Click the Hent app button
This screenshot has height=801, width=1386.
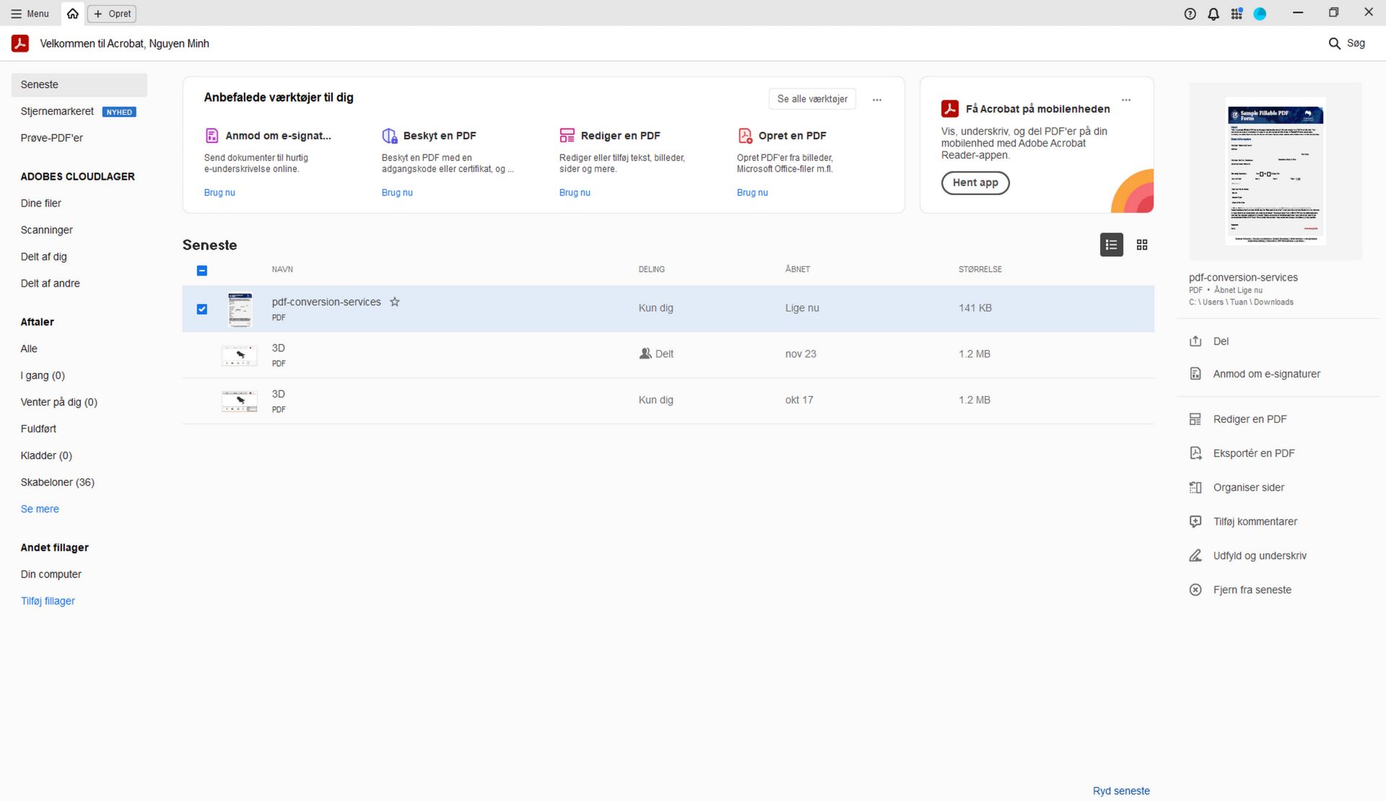[x=975, y=183]
